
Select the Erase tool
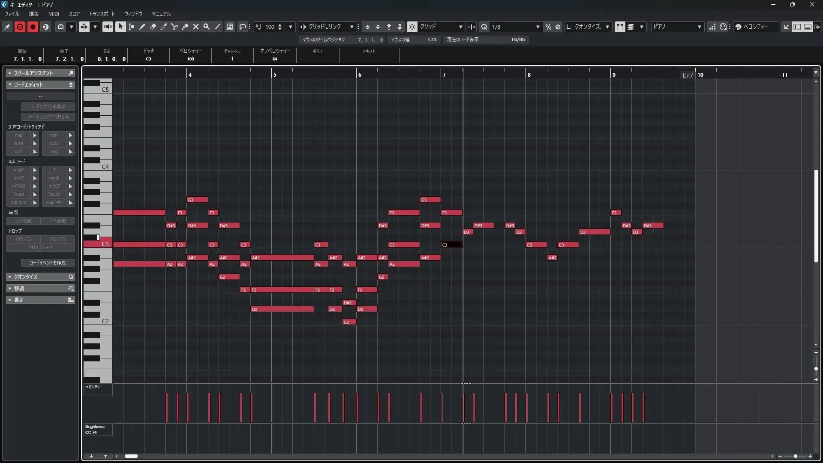point(153,27)
